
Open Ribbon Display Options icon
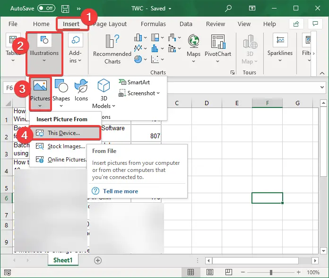coord(252,8)
